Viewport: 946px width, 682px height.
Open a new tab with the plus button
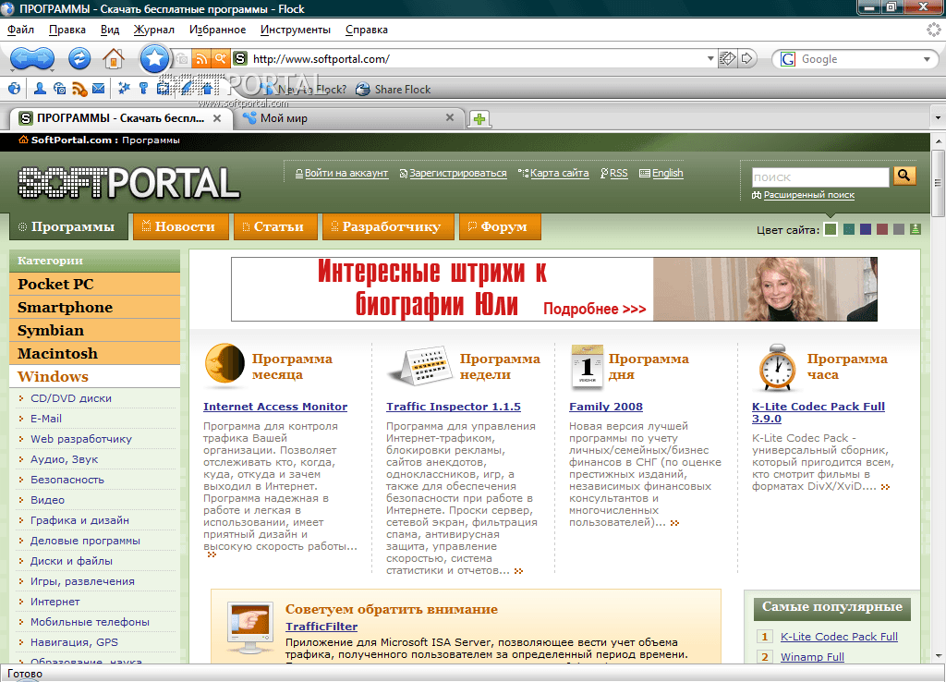[x=479, y=119]
